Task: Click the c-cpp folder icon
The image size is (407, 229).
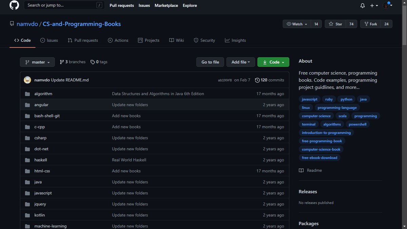Action: click(x=27, y=127)
